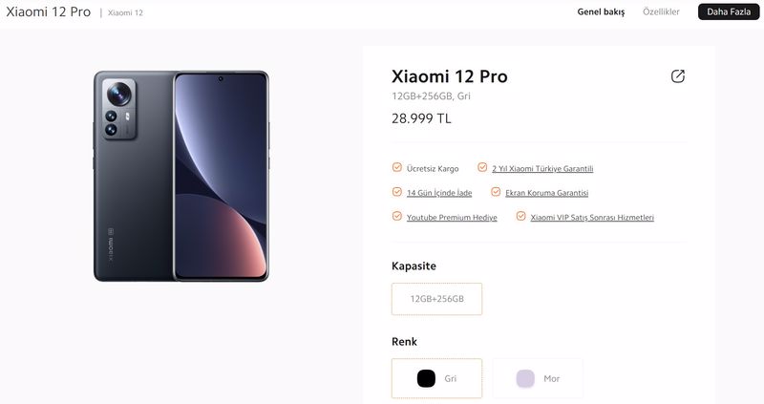764x404 pixels.
Task: Click the share icon beside Xiaomi 12 Pro
Action: coord(678,76)
